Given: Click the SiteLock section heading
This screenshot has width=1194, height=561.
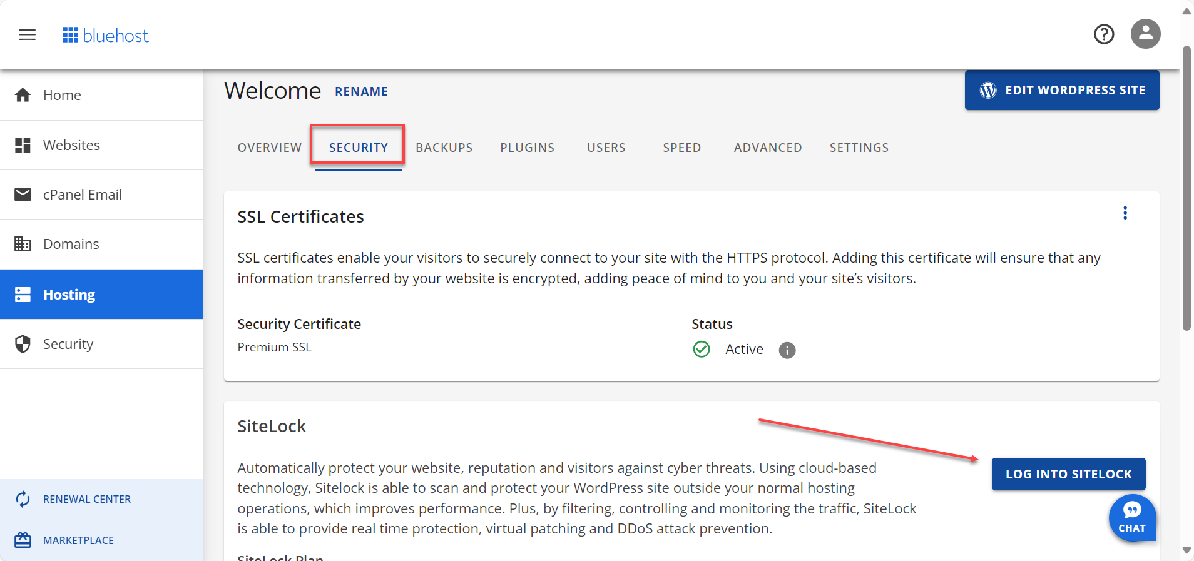Looking at the screenshot, I should pyautogui.click(x=272, y=426).
